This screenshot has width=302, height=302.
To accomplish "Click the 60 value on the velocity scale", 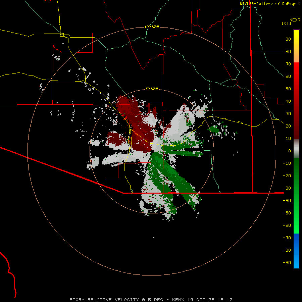I will click(x=288, y=77).
